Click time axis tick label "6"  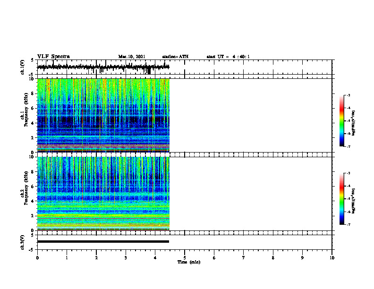point(214,258)
